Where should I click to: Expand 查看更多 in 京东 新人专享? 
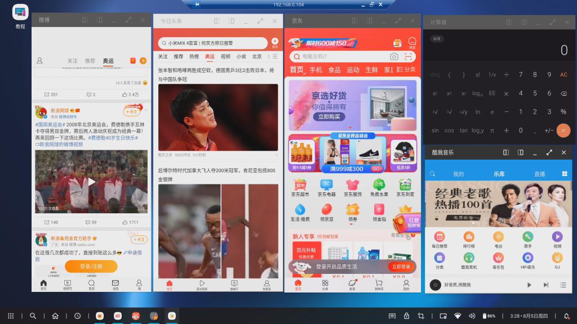(403, 235)
